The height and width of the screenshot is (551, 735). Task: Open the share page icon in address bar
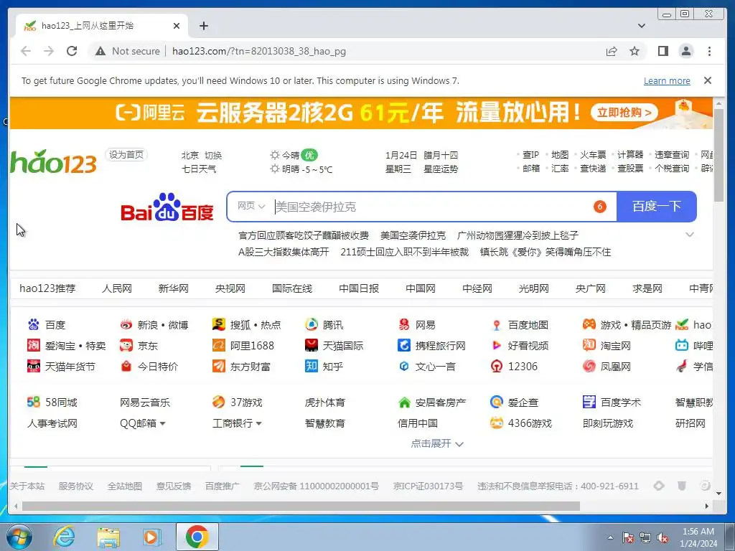612,51
